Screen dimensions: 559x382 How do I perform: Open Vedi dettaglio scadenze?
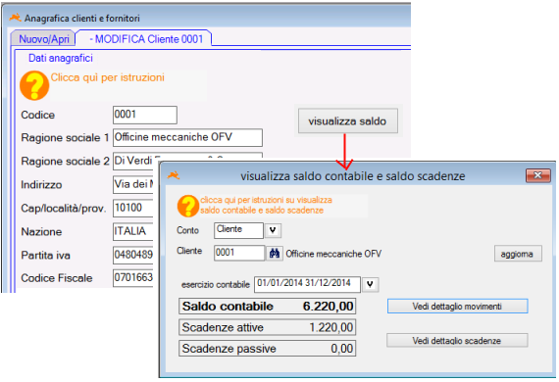coord(457,341)
